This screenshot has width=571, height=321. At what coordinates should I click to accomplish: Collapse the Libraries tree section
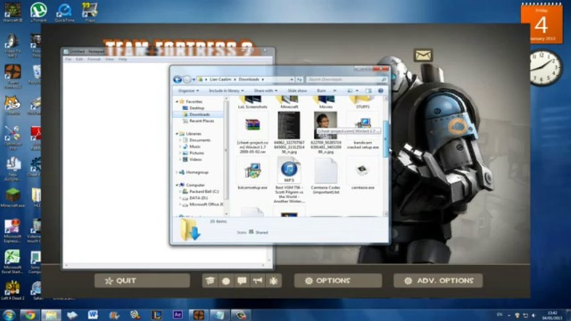tap(177, 134)
